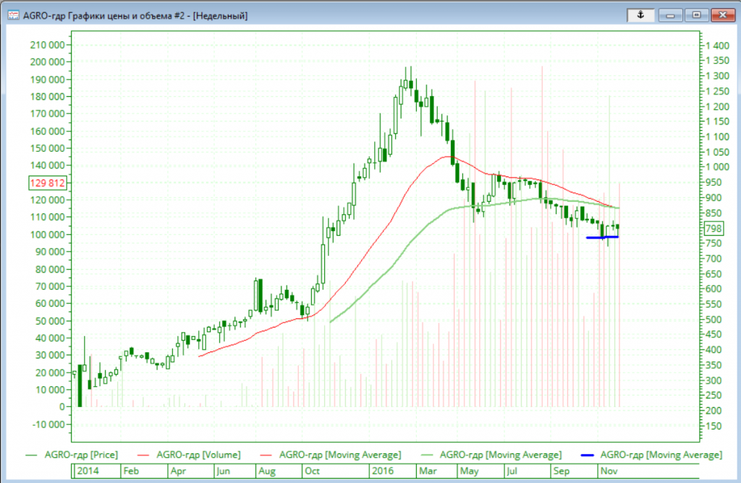
Task: Click the 798 current price label
Action: point(714,228)
